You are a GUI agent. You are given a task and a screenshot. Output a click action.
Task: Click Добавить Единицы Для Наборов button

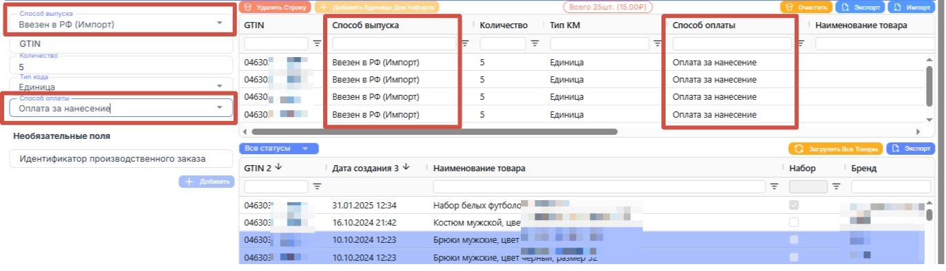click(377, 7)
